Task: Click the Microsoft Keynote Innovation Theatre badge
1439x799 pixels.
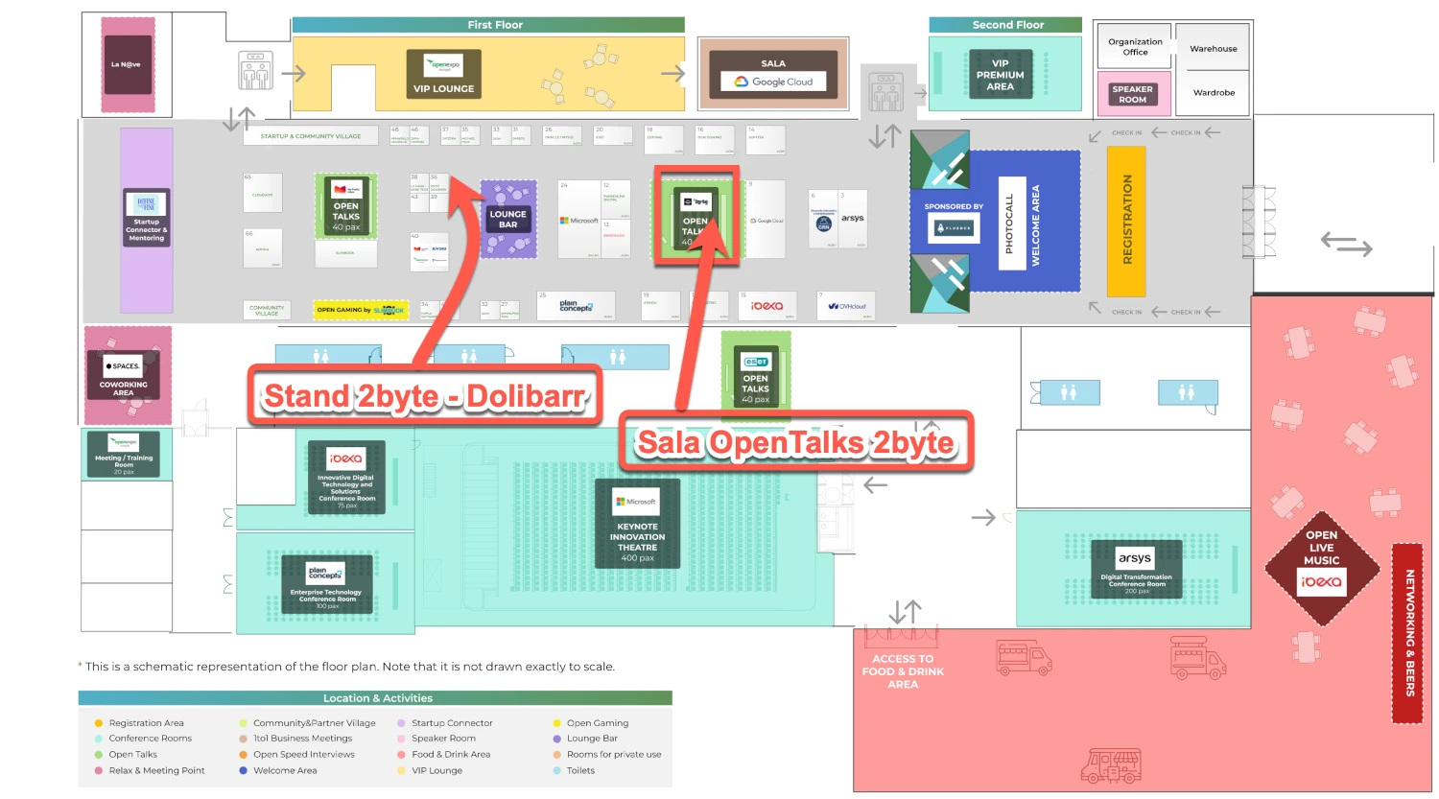Action: click(638, 524)
